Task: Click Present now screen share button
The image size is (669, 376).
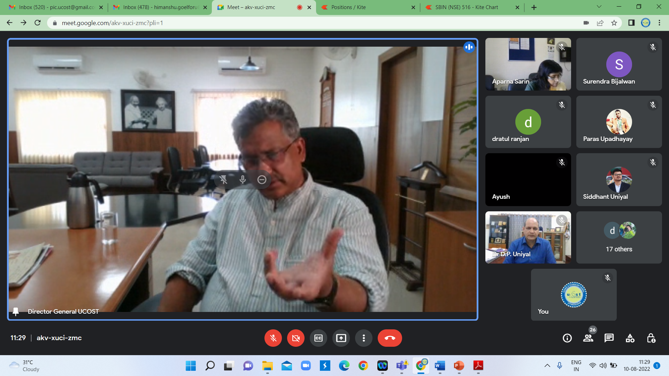Action: [341, 338]
